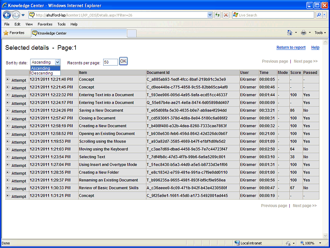Click the bottom Previous page link
Screen dimensions: 330x248
click(274, 206)
